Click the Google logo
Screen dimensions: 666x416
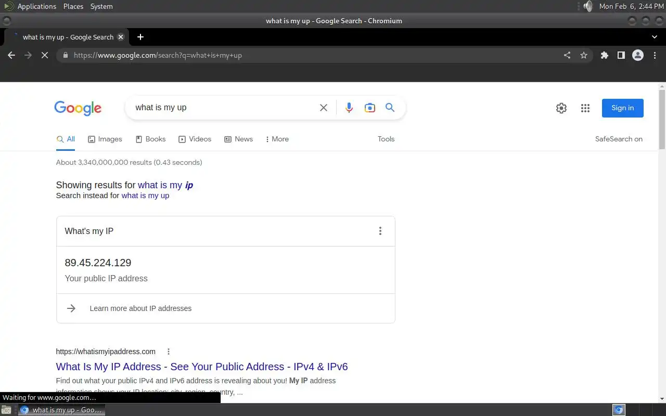click(78, 108)
